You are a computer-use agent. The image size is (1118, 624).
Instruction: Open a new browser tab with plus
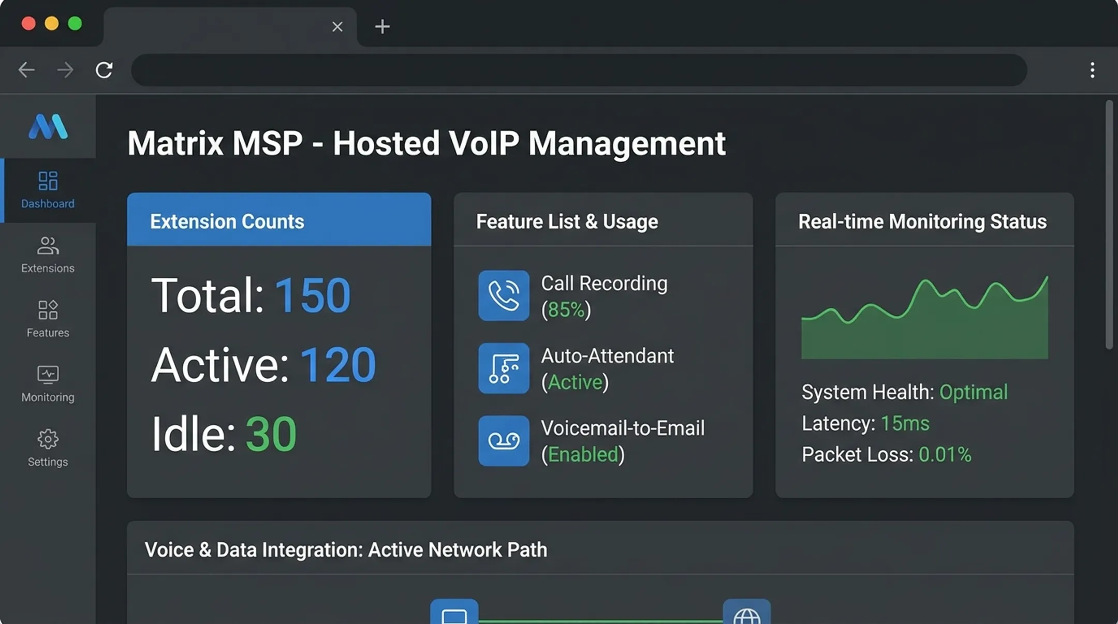pyautogui.click(x=382, y=26)
